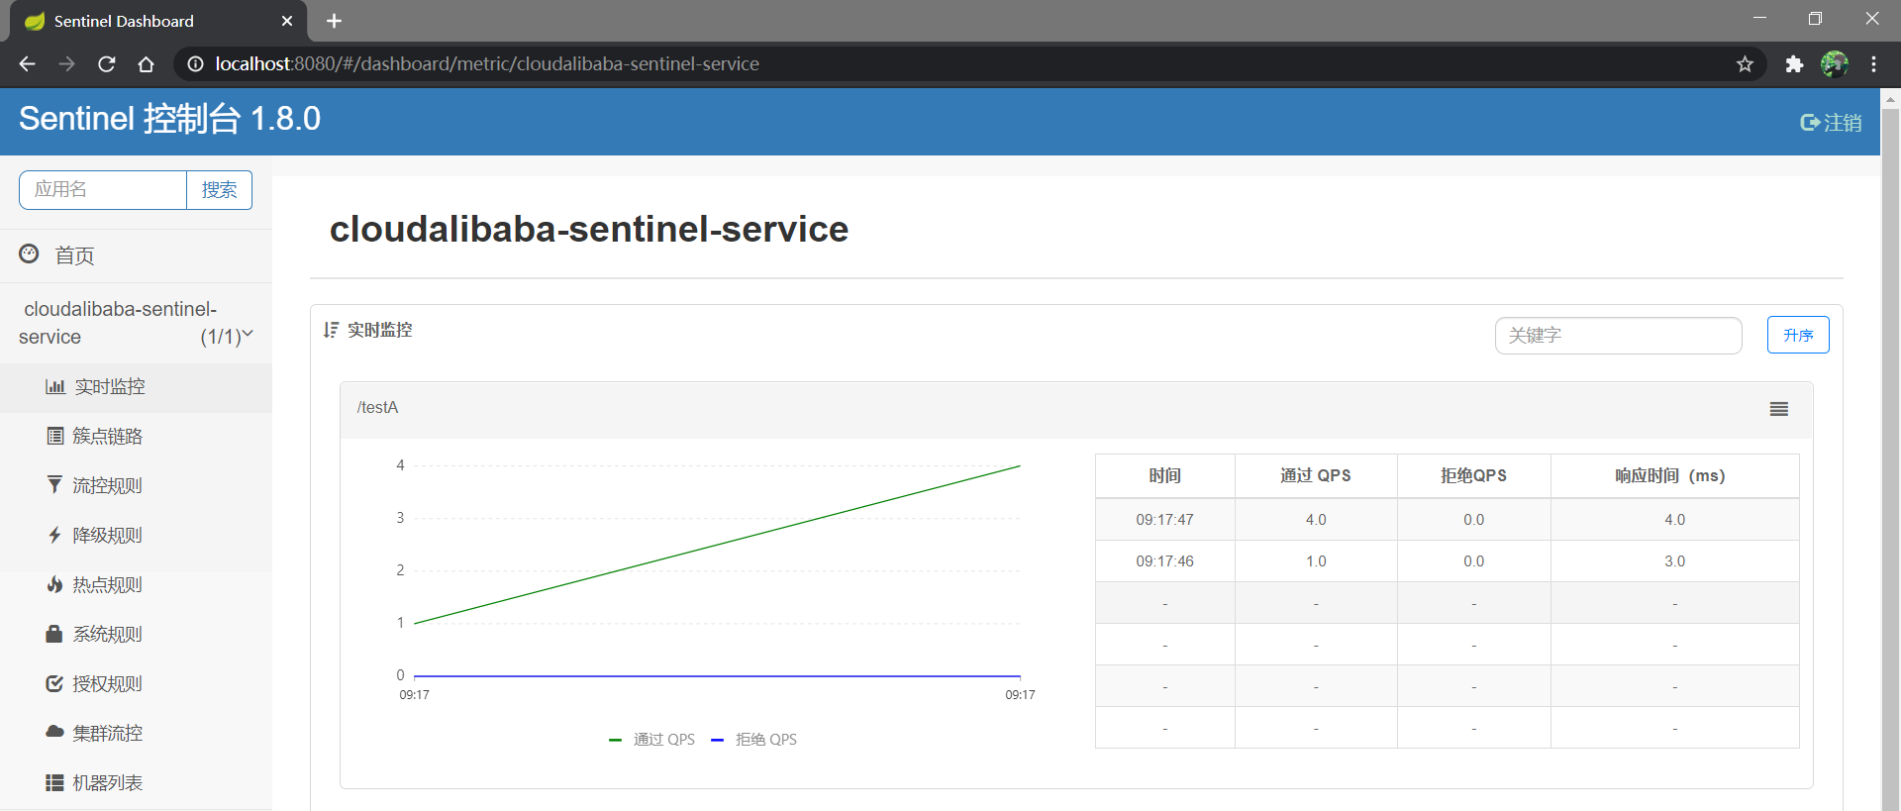Click the check-square icon for 授权规则
The width and height of the screenshot is (1901, 811).
point(54,683)
